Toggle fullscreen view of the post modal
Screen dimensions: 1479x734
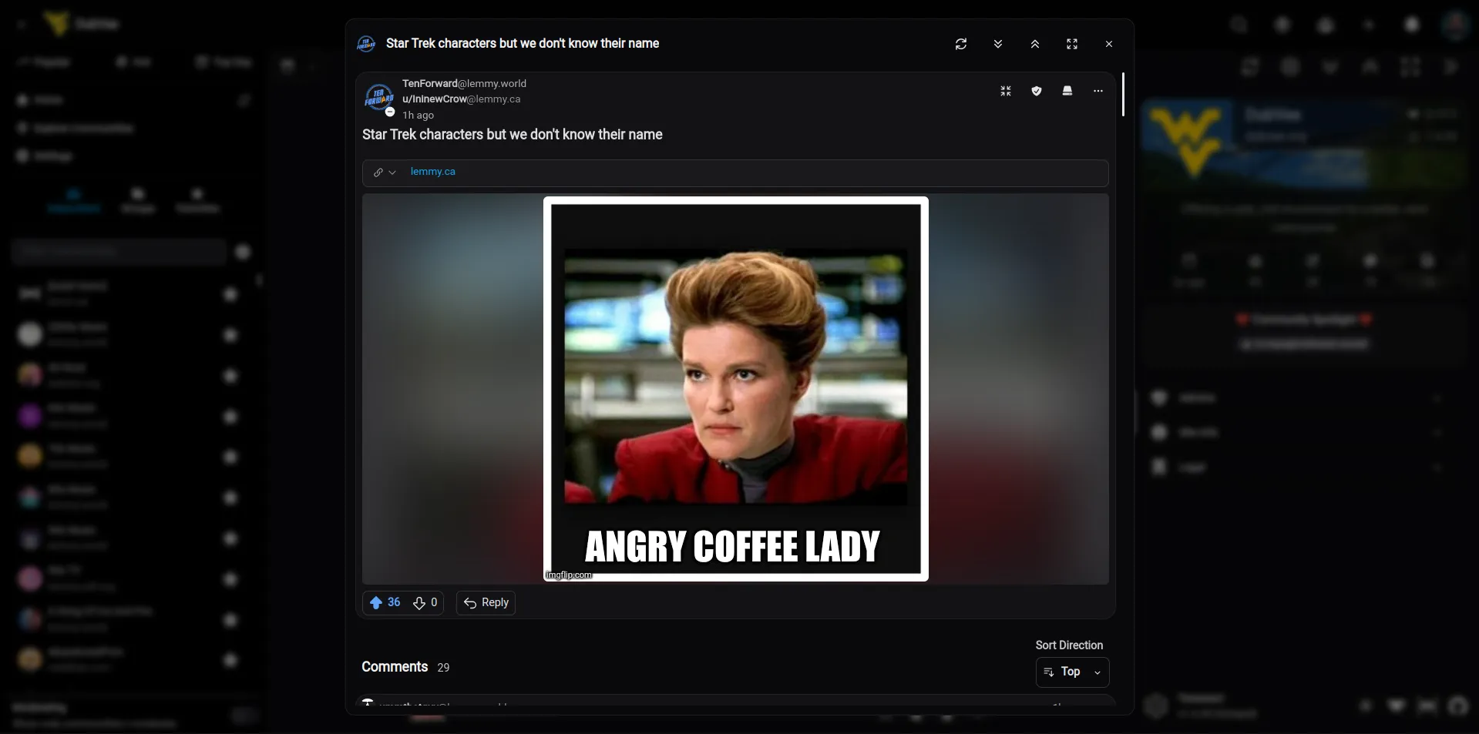click(x=1072, y=44)
